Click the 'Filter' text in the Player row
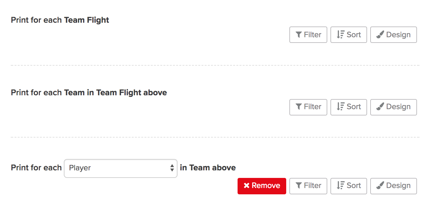The width and height of the screenshot is (429, 200). click(x=312, y=185)
